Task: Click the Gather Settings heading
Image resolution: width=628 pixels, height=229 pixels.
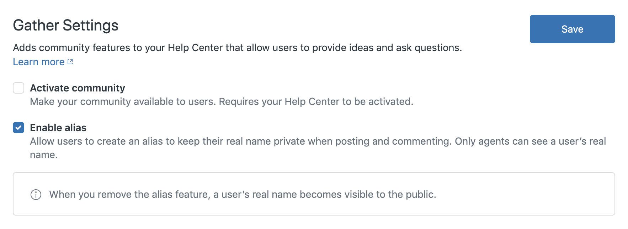Action: coord(66,25)
